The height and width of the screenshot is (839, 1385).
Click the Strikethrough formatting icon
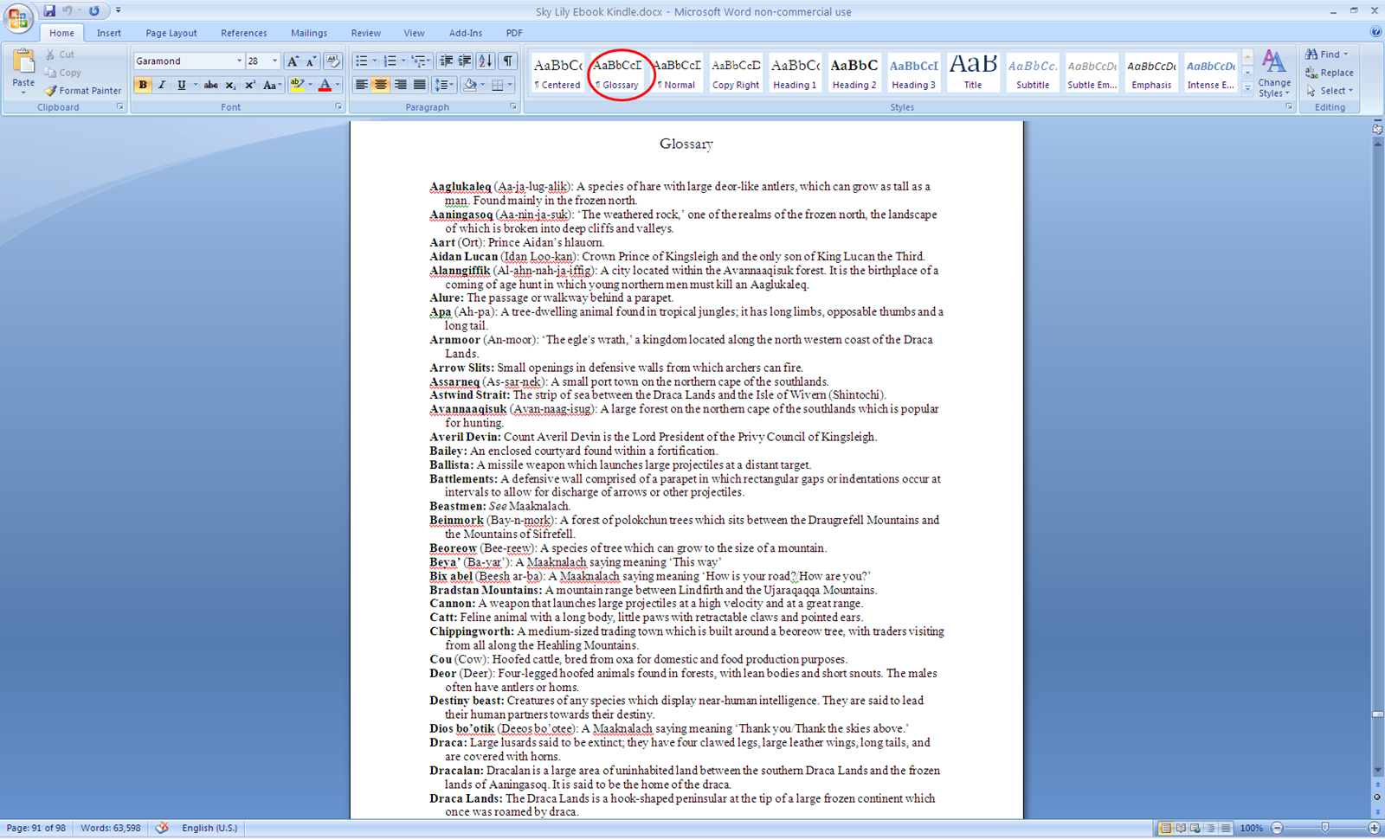[210, 85]
